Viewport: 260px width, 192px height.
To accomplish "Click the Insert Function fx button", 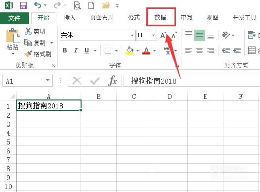I will pyautogui.click(x=113, y=81).
